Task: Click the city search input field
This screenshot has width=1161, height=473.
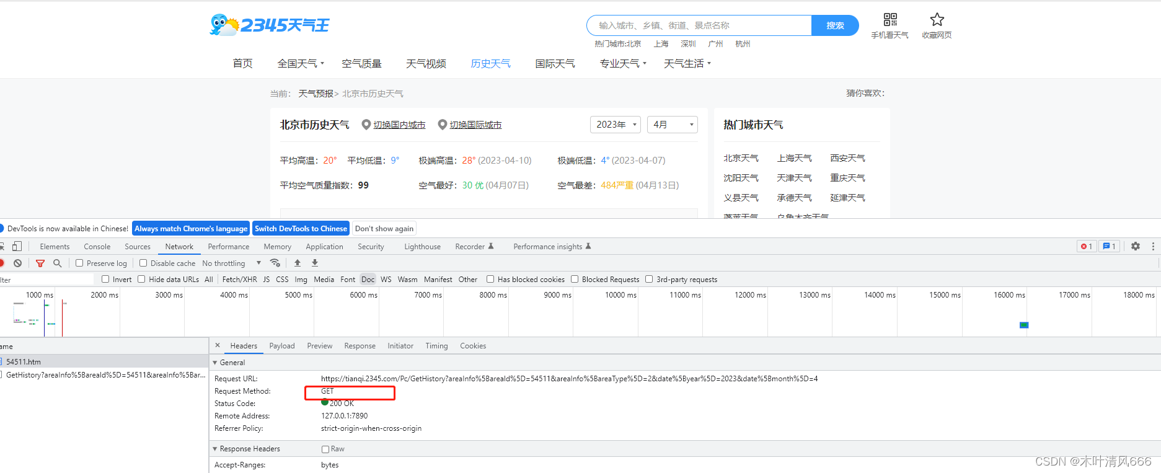Action: coord(699,25)
